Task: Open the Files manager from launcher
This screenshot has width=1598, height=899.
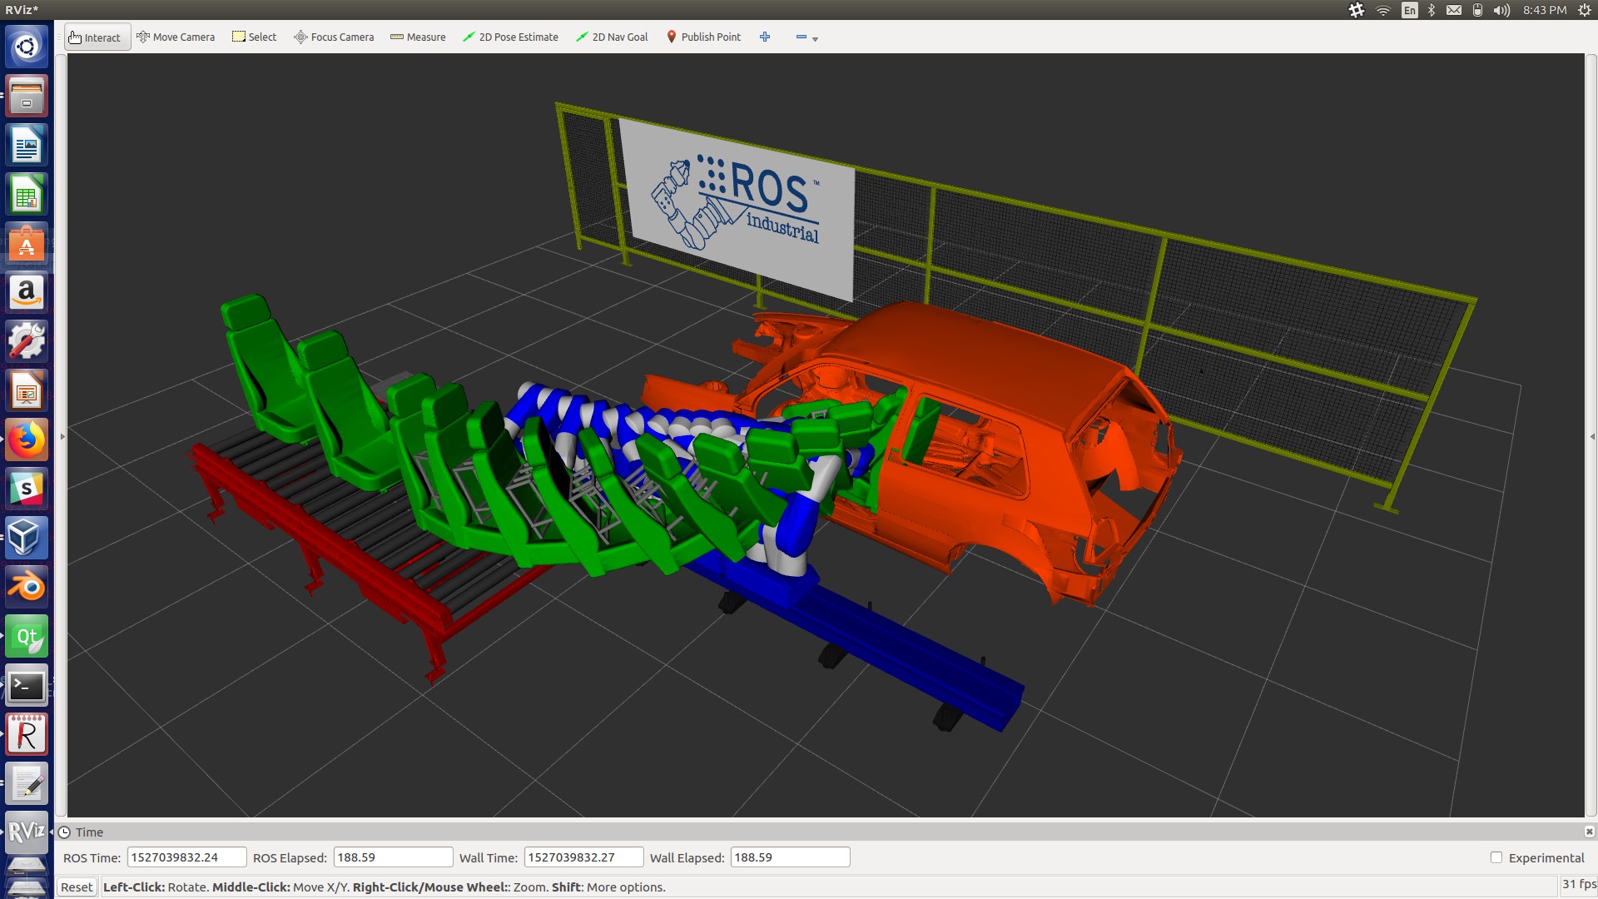Action: pyautogui.click(x=27, y=95)
